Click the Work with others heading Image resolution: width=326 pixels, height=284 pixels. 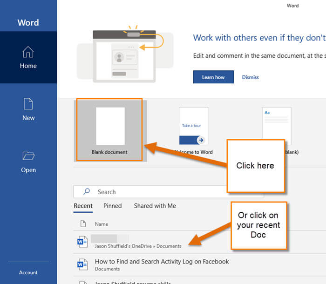[259, 38]
